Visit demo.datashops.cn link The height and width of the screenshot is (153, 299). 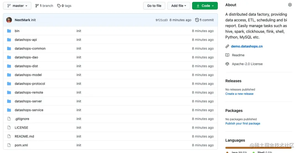click(247, 46)
